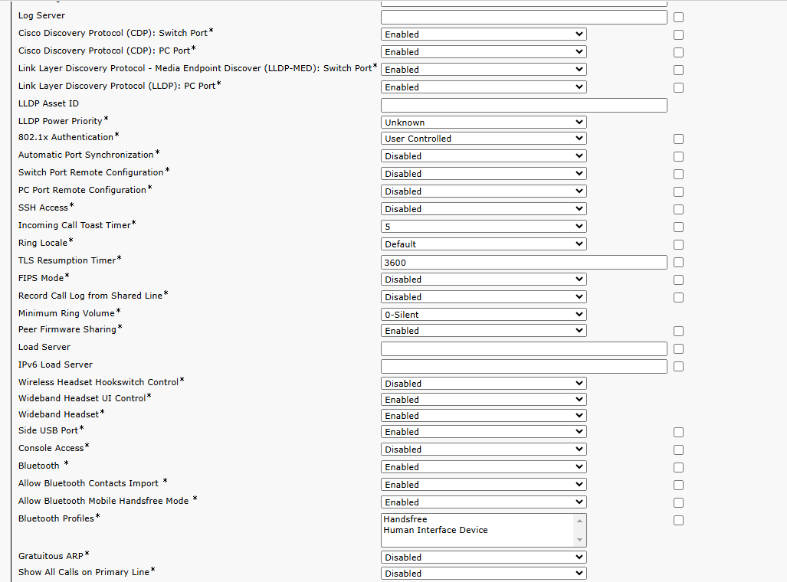Image resolution: width=787 pixels, height=582 pixels.
Task: Check the FIPS Mode override box
Action: [679, 280]
